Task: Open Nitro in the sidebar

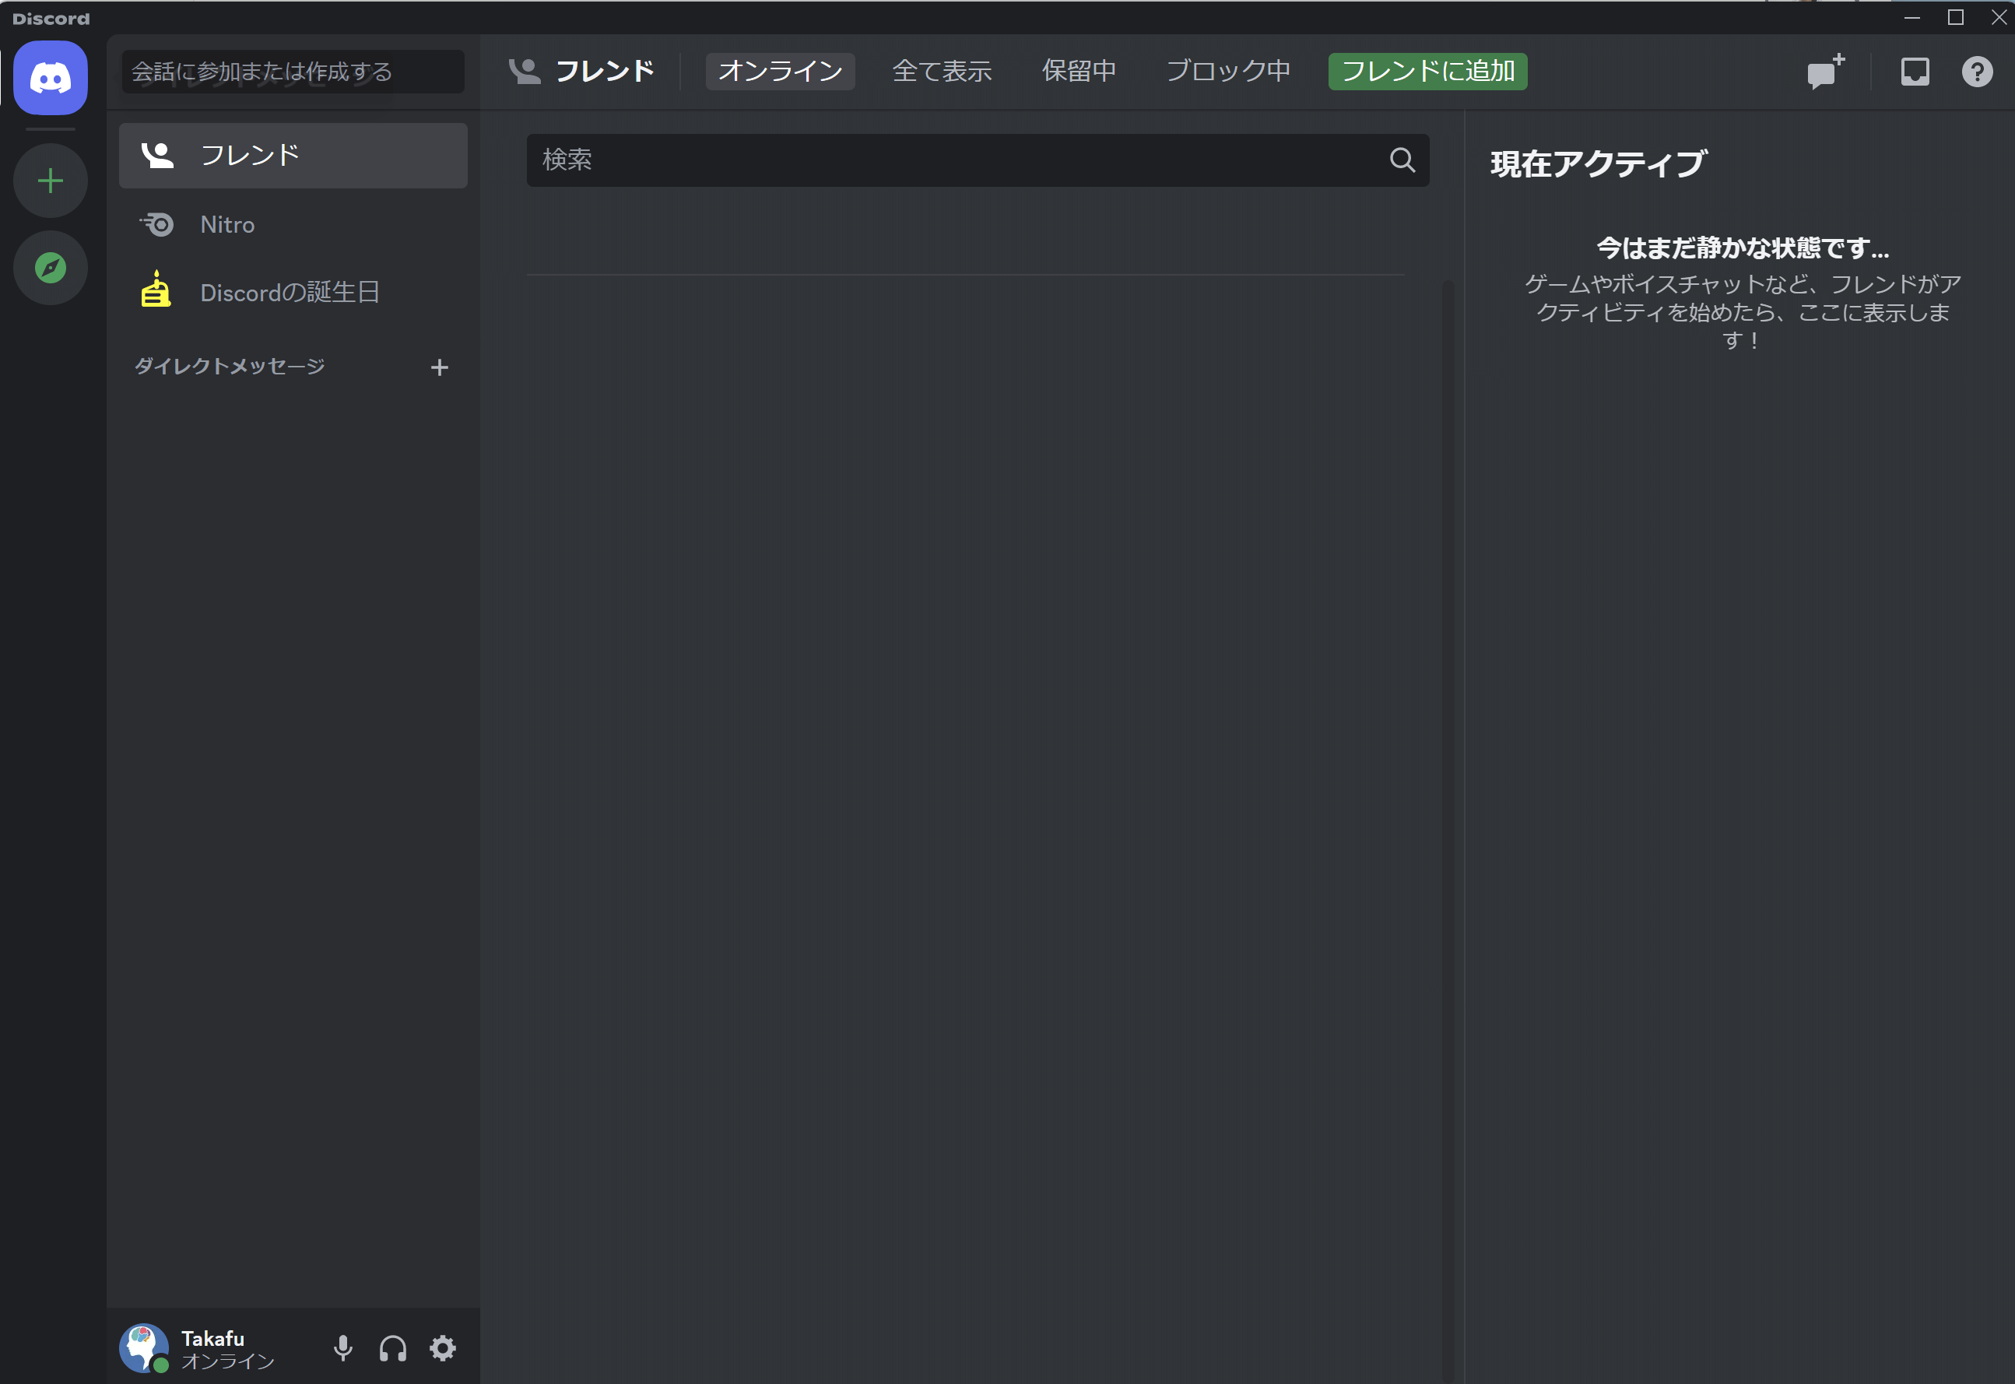Action: 227,225
